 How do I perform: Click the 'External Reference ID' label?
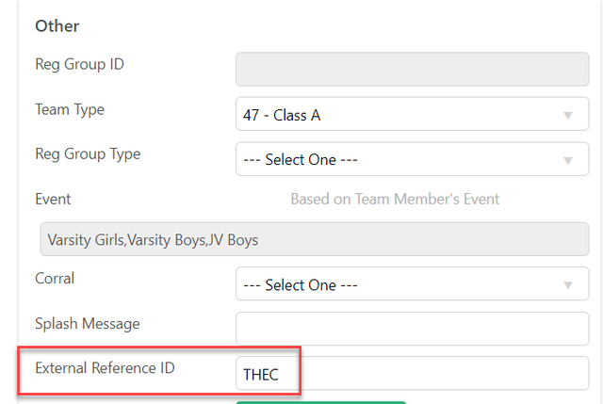pyautogui.click(x=105, y=368)
